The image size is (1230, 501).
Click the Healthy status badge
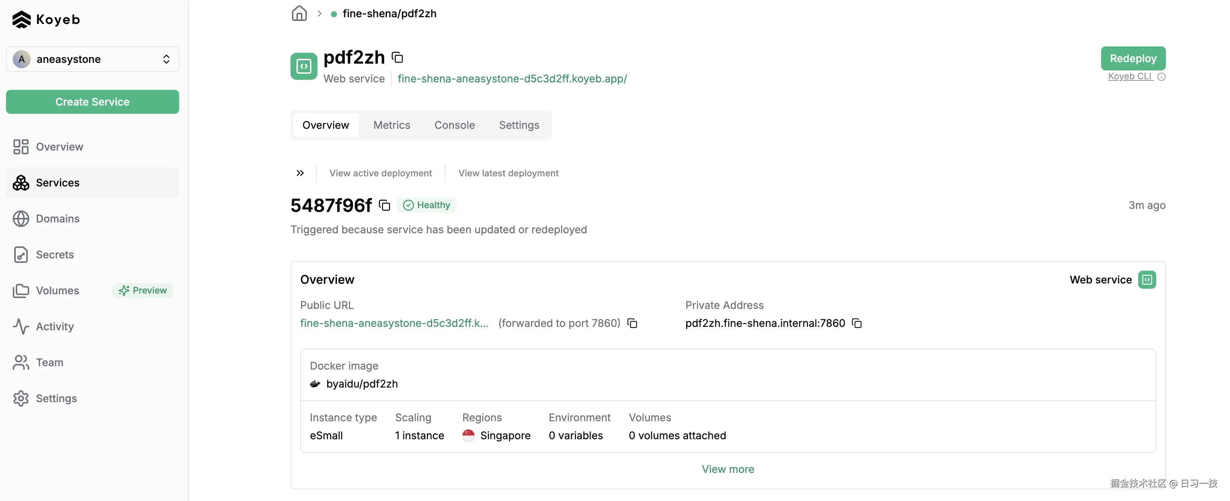426,205
